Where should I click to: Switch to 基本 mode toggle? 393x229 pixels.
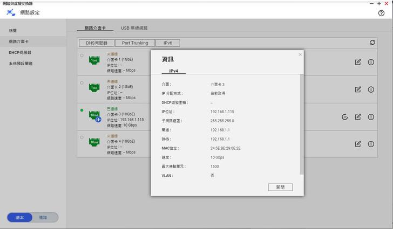[x=20, y=218]
